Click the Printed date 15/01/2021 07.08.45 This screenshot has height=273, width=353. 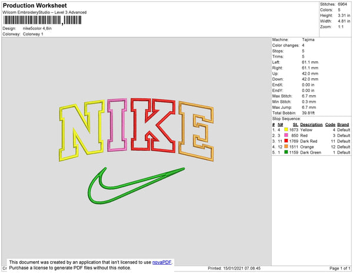click(242, 268)
